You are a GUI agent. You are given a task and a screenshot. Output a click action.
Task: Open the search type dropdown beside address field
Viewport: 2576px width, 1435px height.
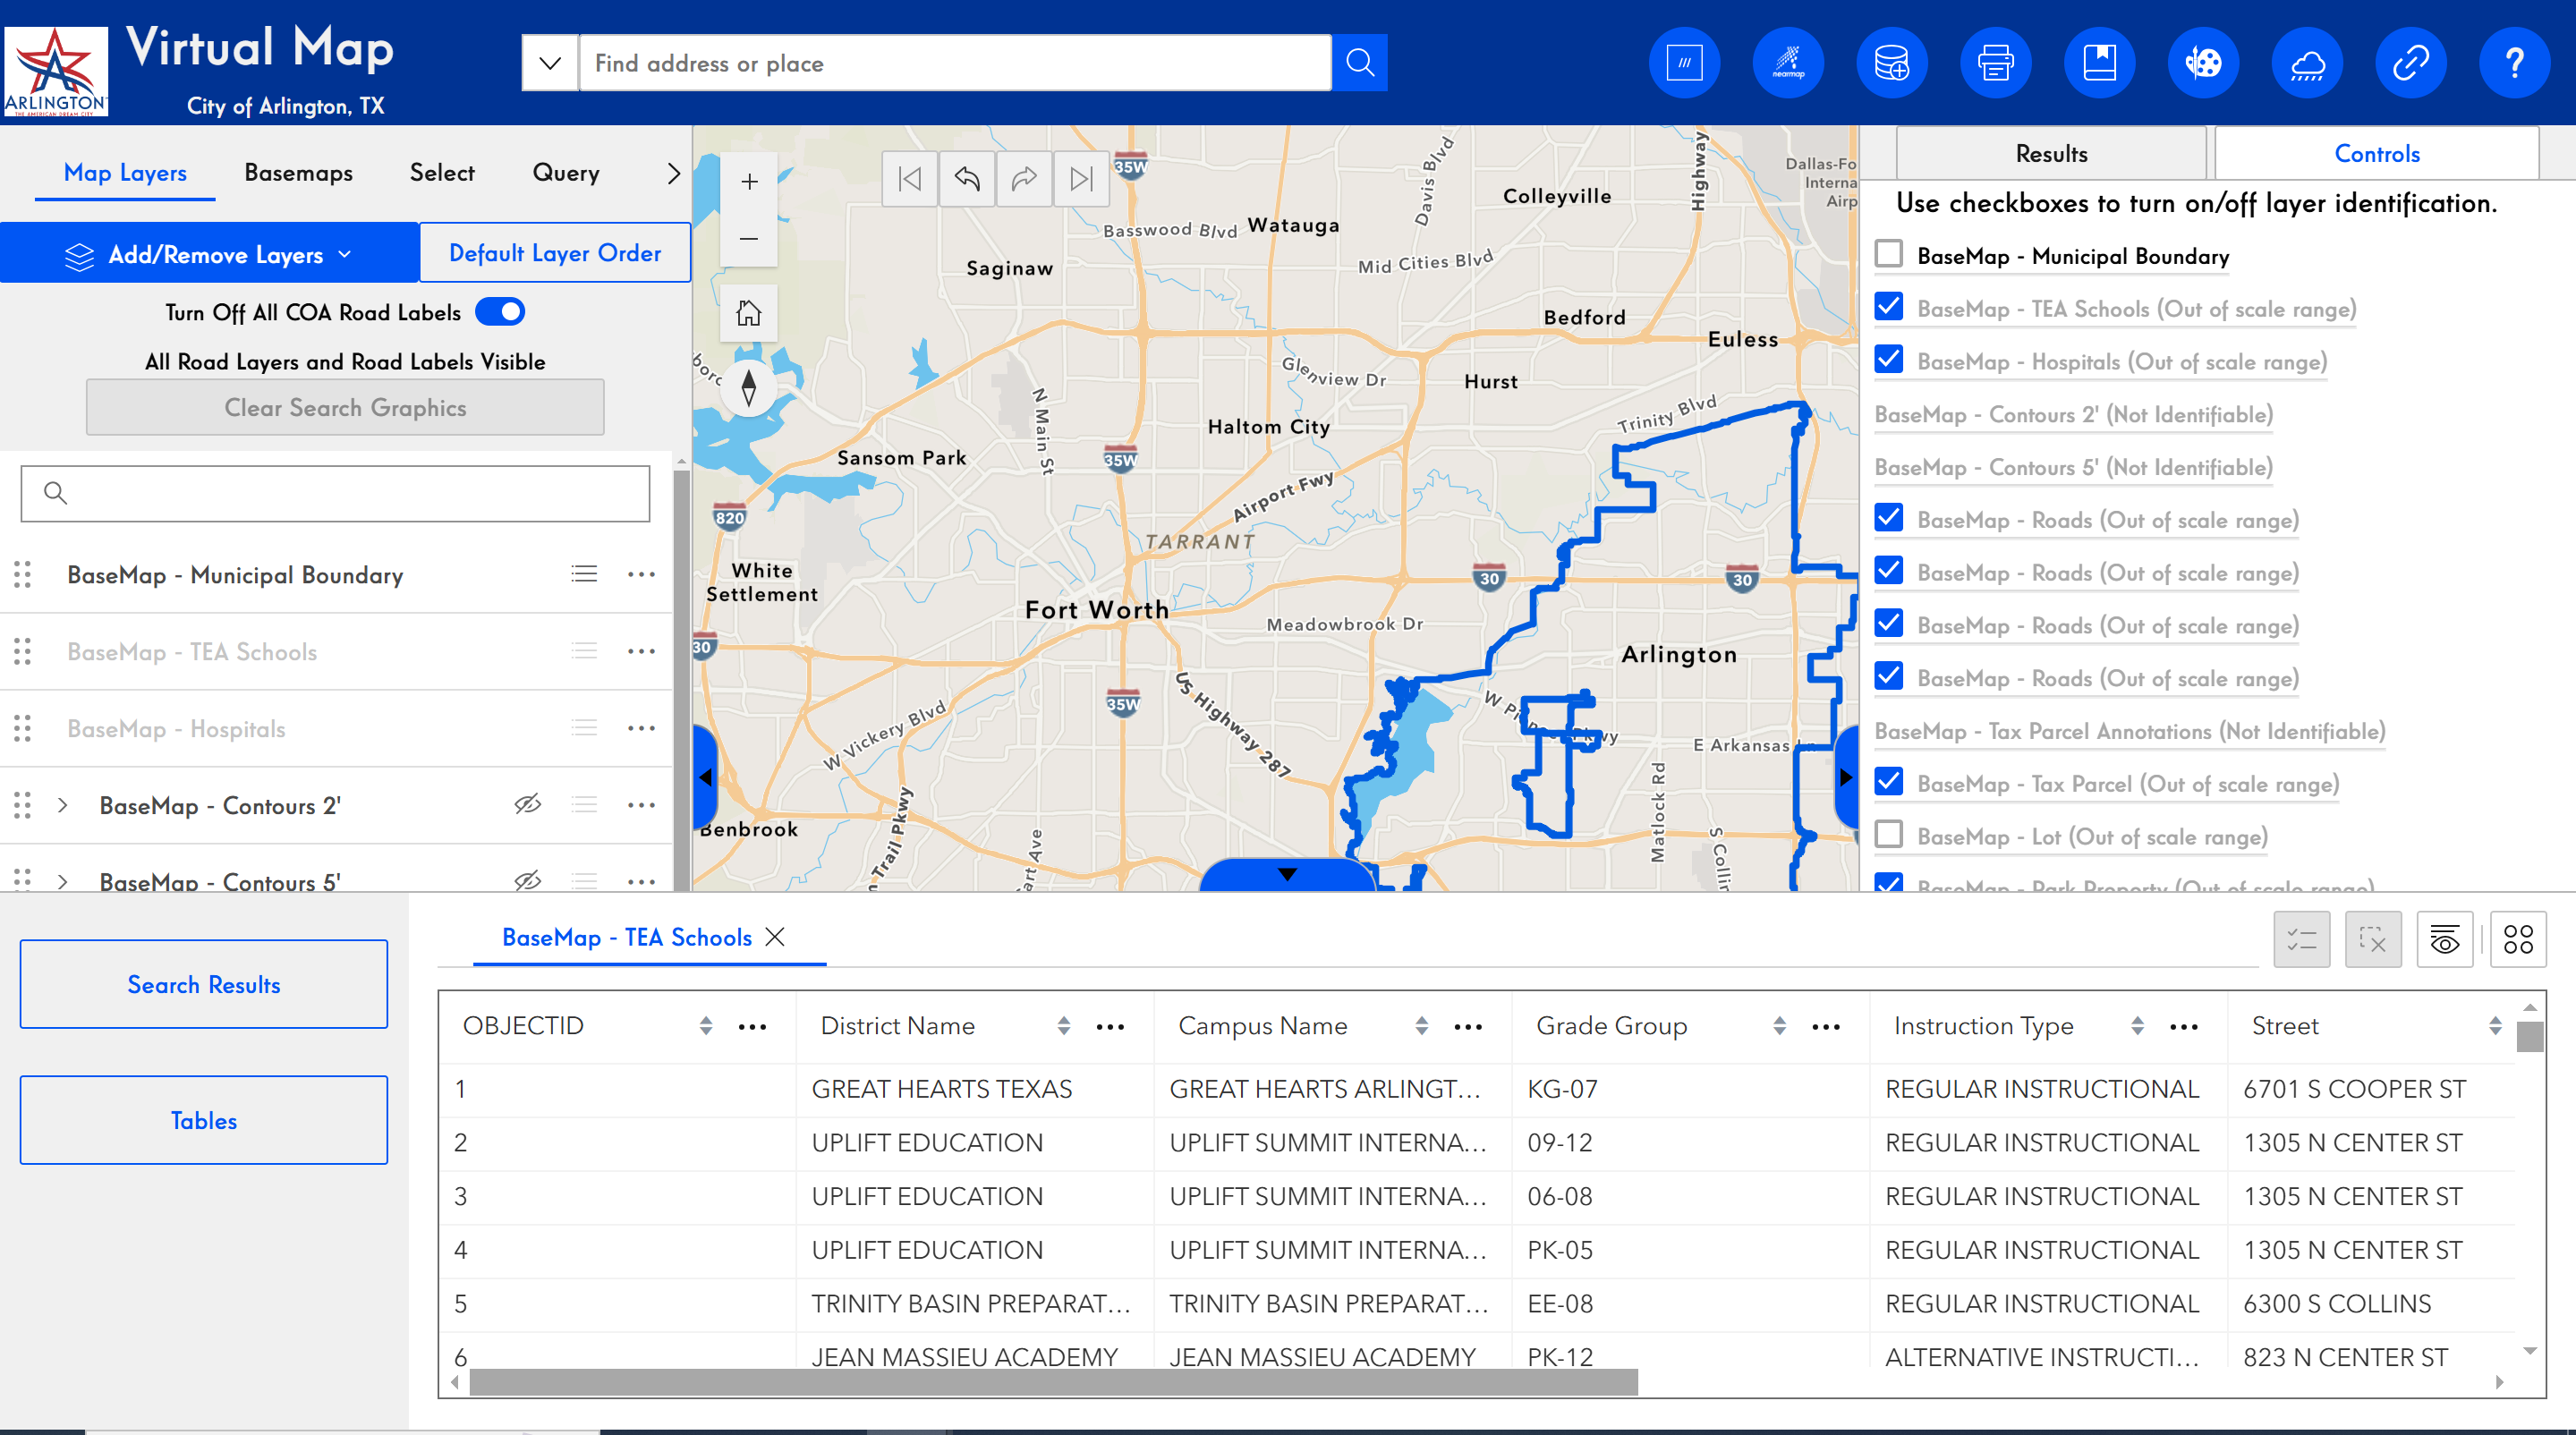[x=549, y=62]
